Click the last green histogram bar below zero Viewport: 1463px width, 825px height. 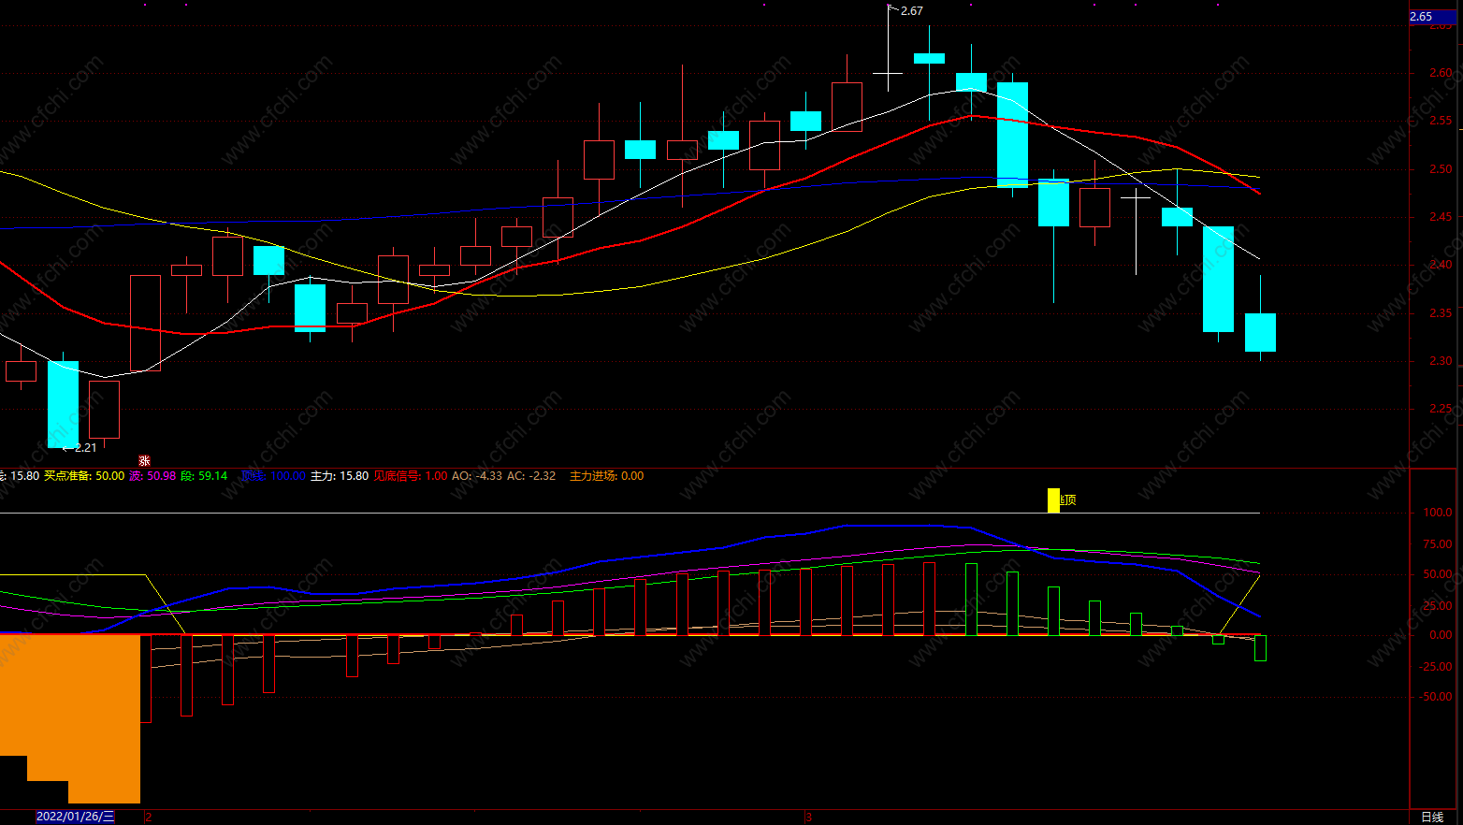(1260, 648)
